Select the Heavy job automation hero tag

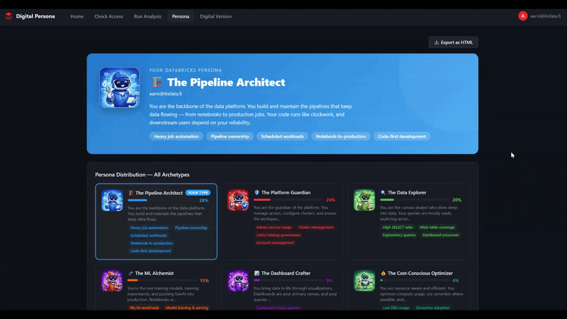[x=176, y=136]
